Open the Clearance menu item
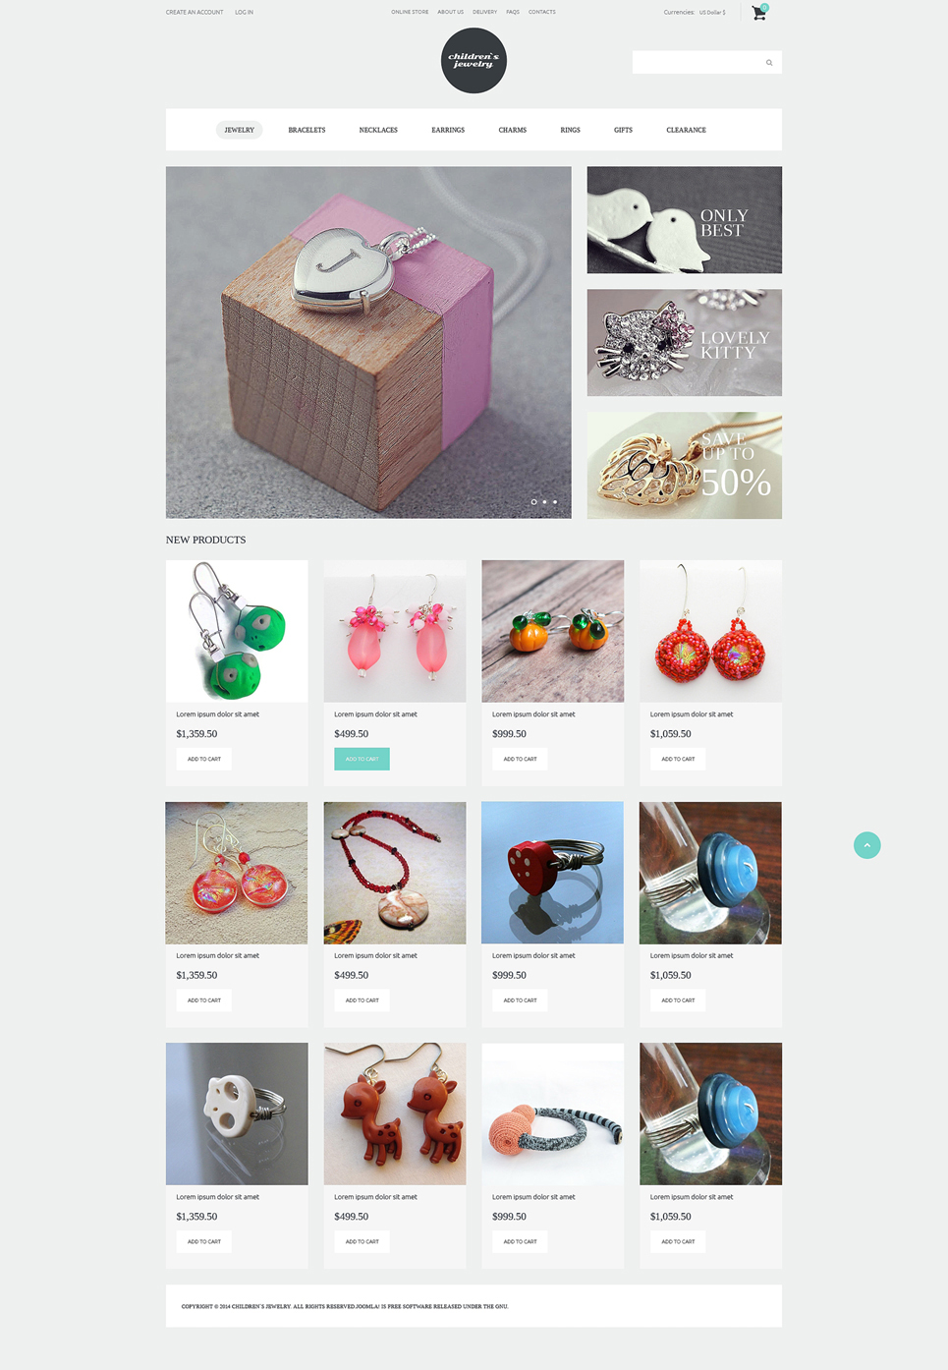The image size is (948, 1370). [686, 130]
